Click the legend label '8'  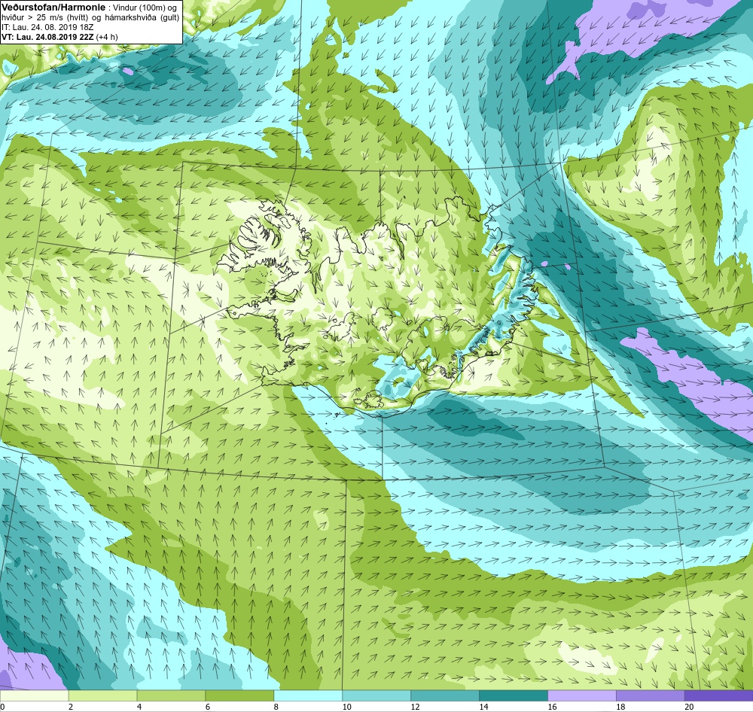point(276,707)
